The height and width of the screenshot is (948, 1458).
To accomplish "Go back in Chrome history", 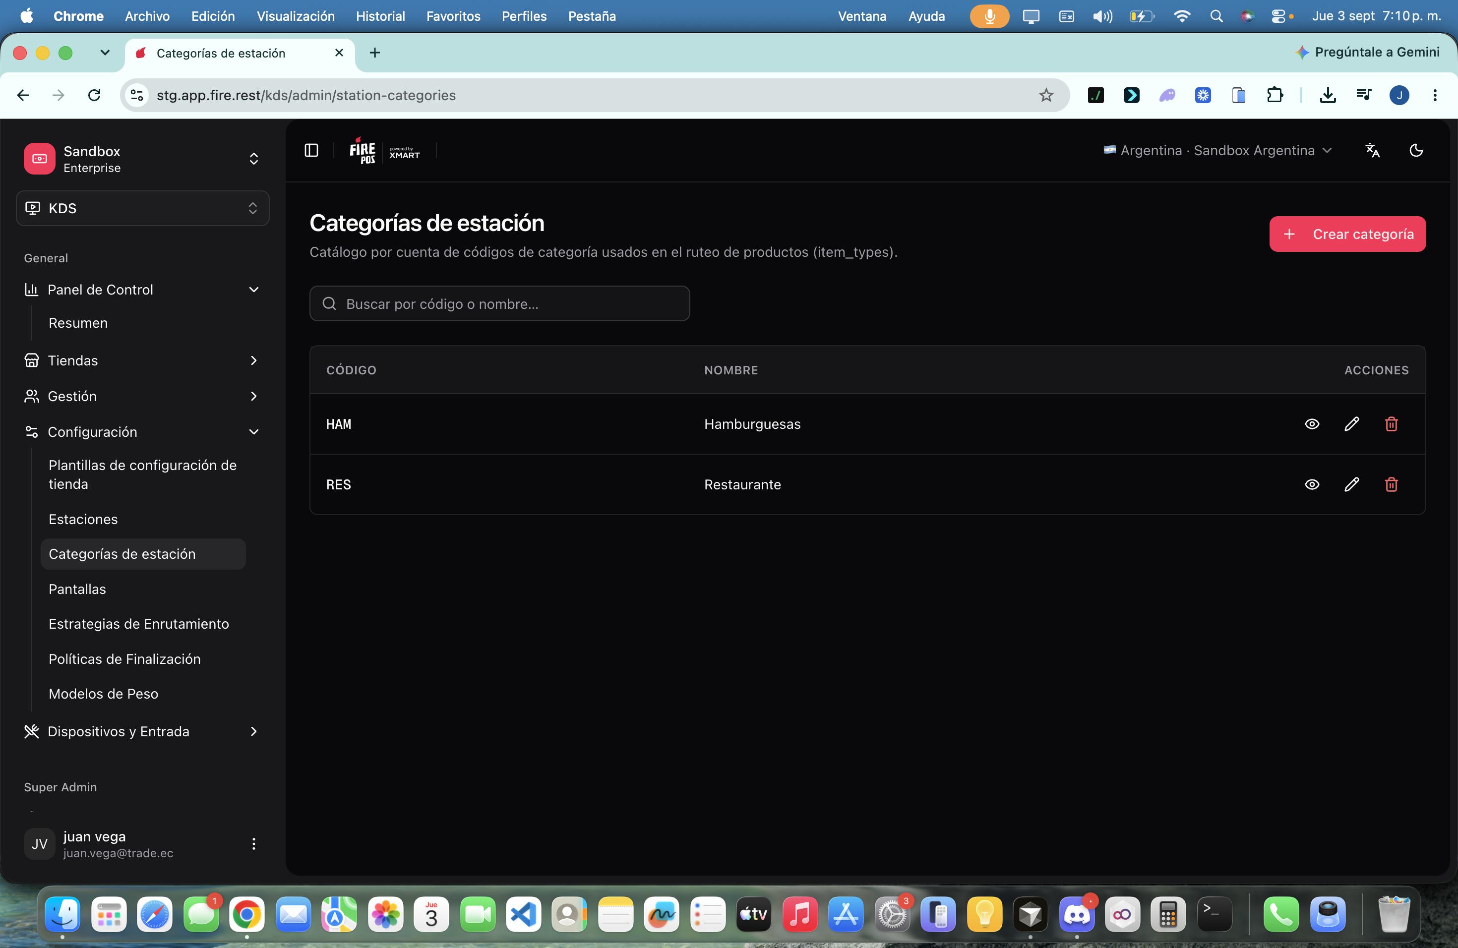I will (23, 95).
